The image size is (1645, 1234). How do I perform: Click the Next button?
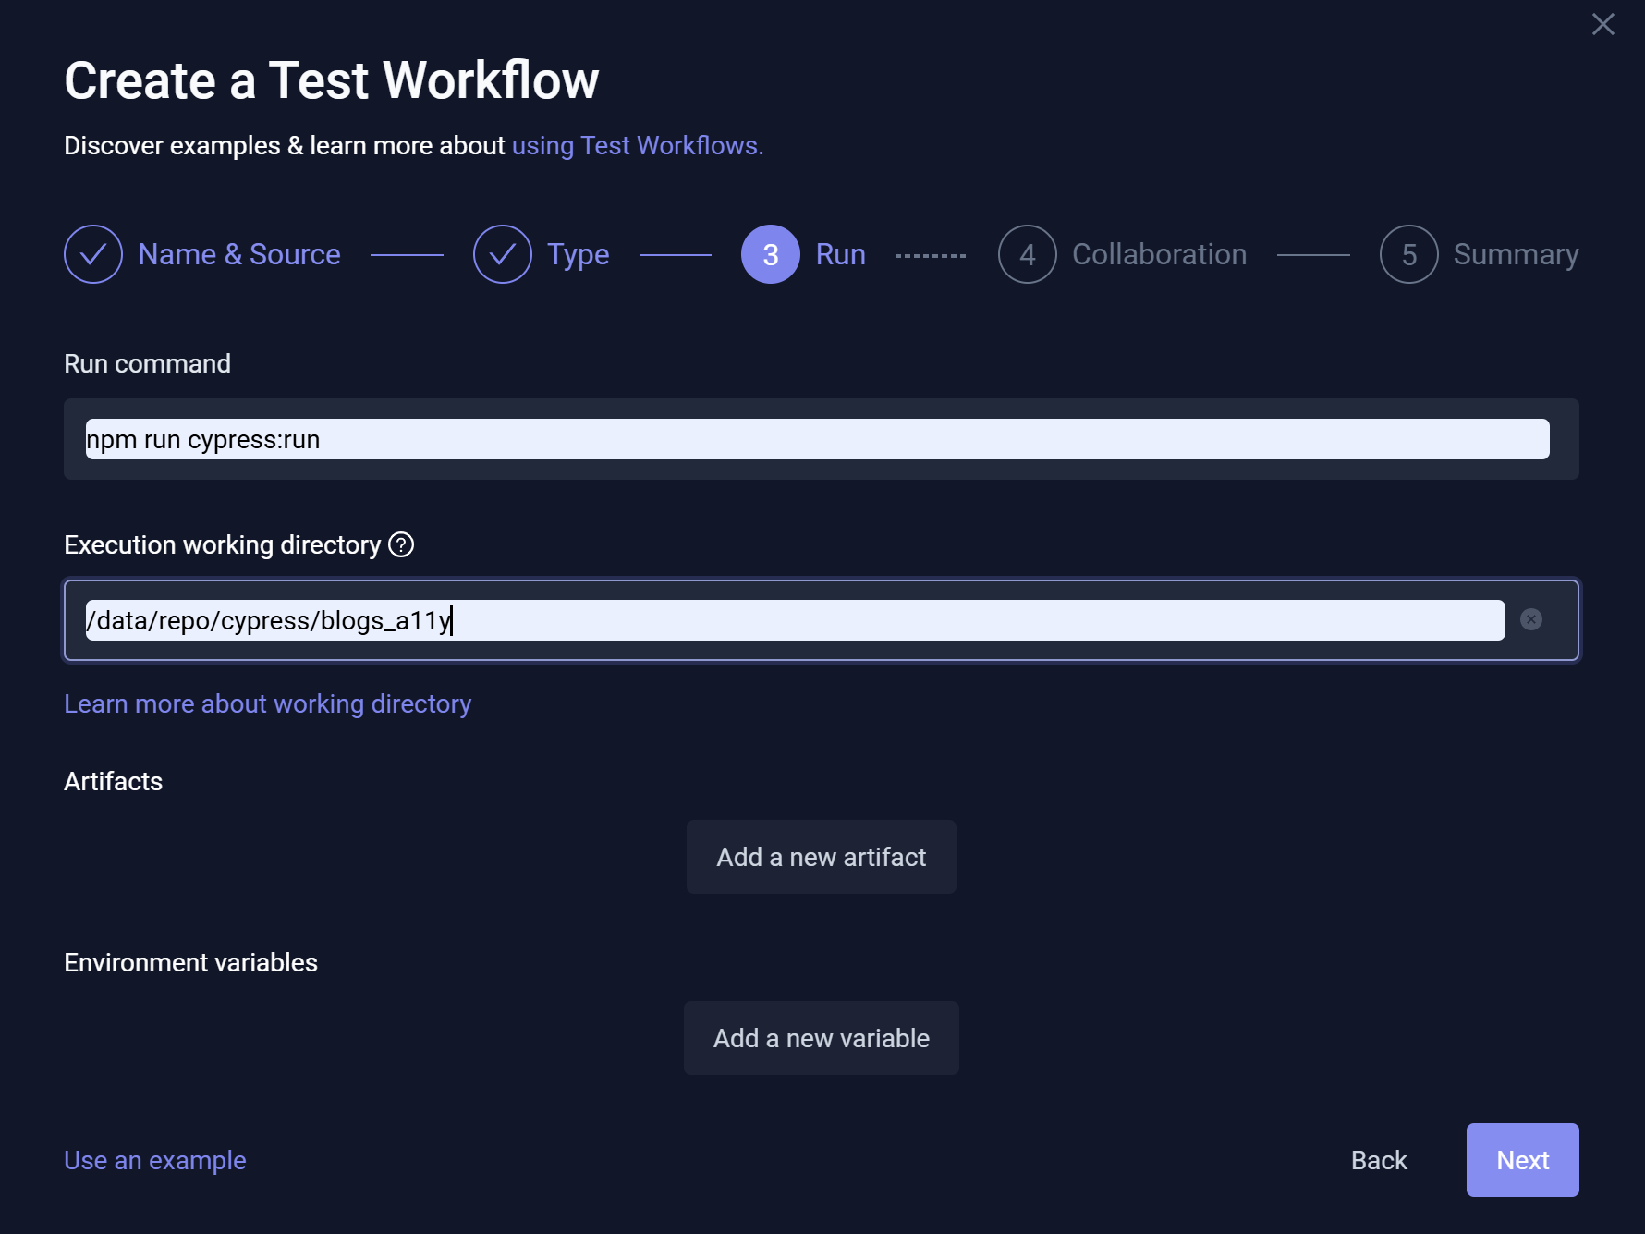tap(1522, 1160)
